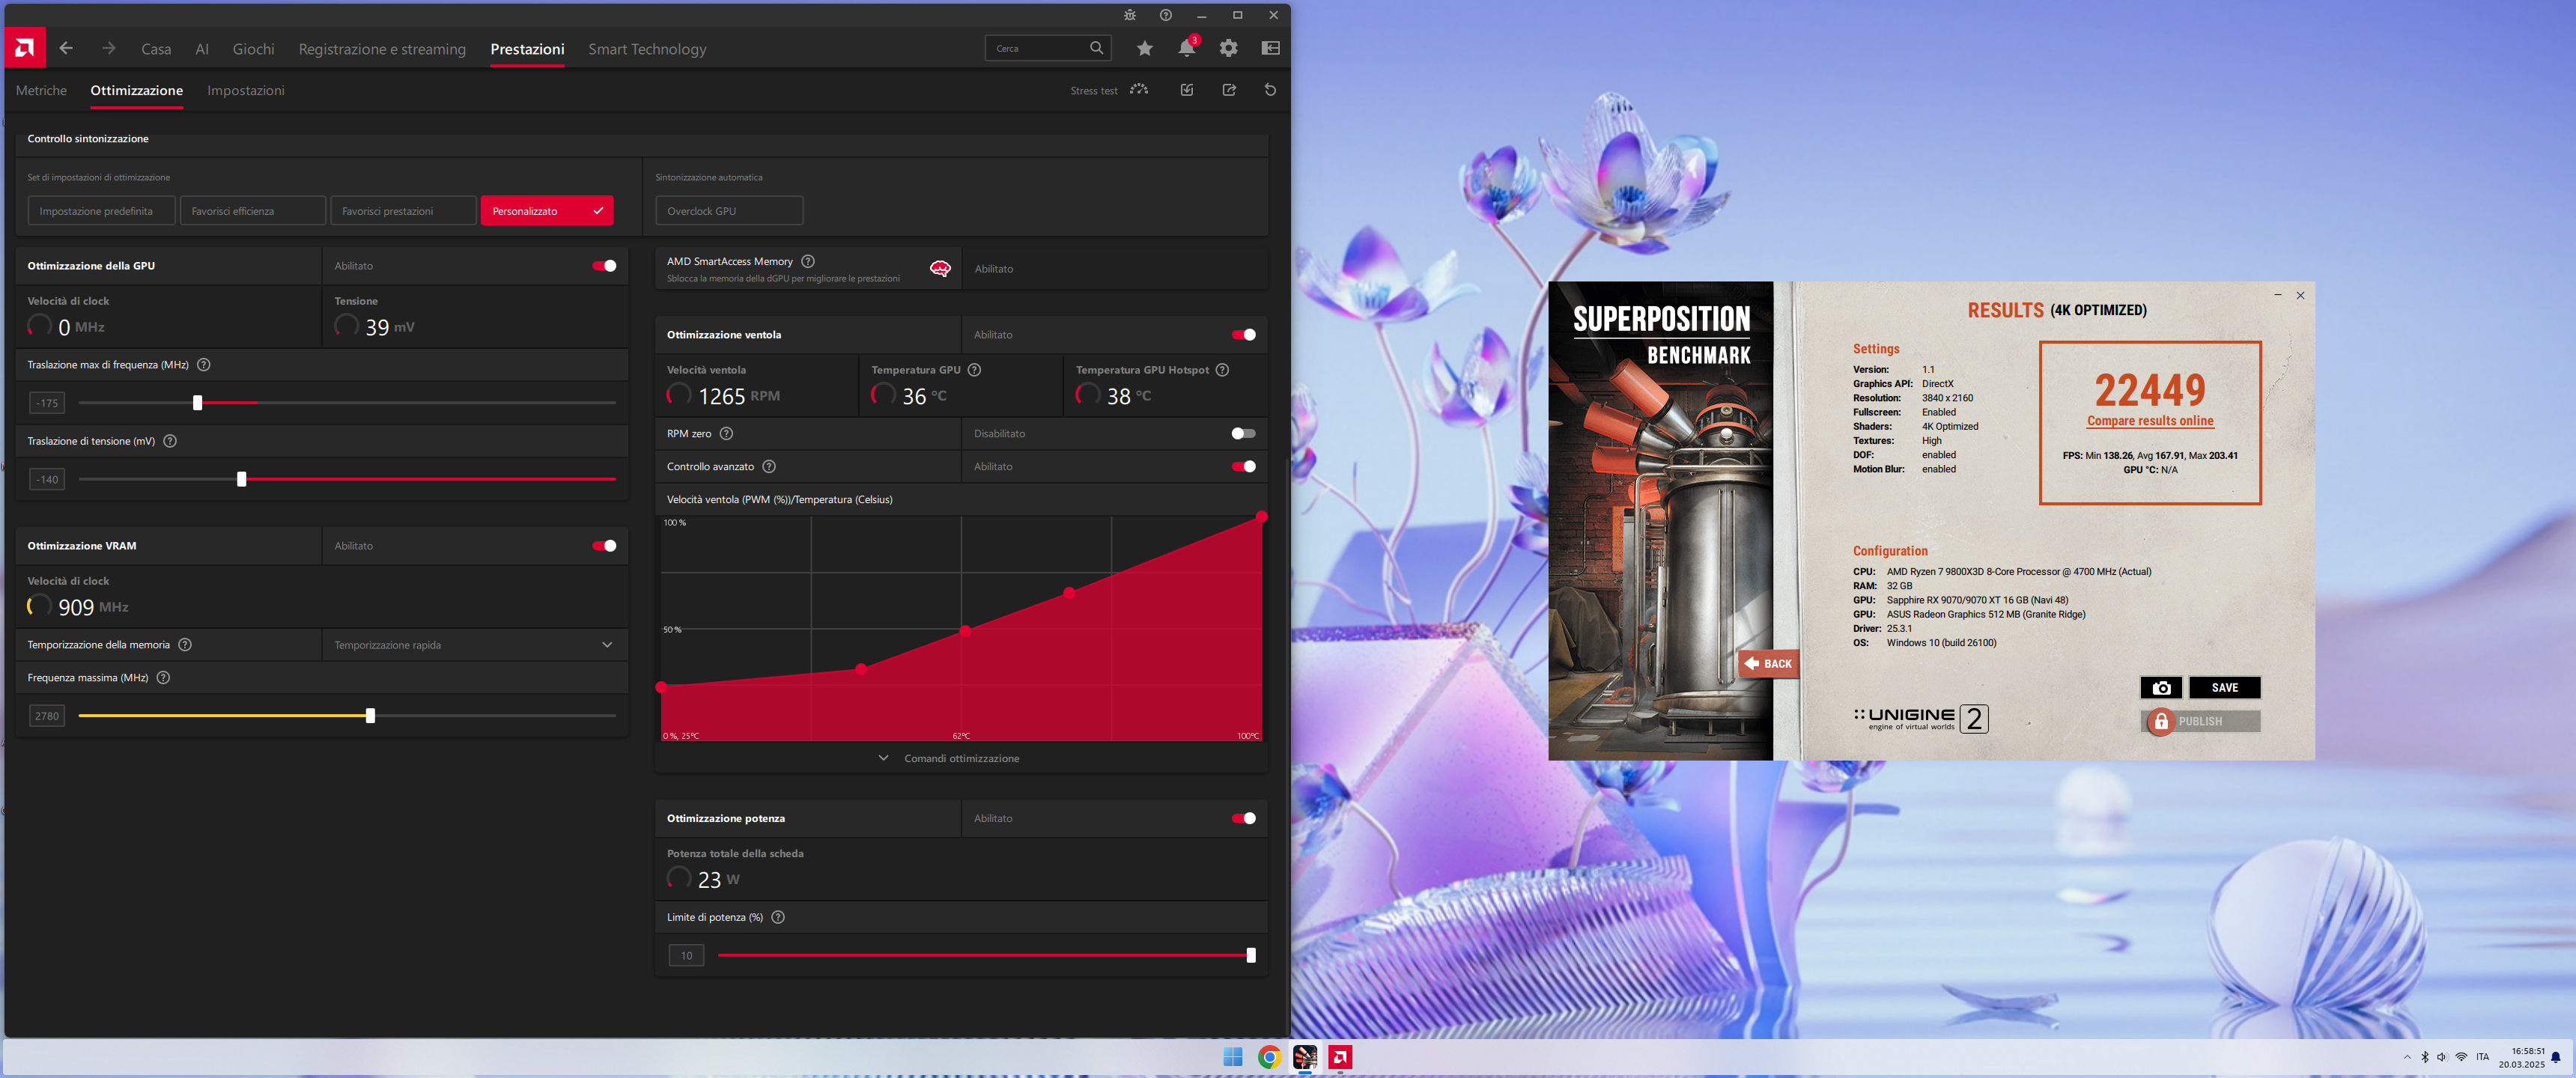Click the fan curve point at 62°C
This screenshot has width=2576, height=1078.
(965, 631)
